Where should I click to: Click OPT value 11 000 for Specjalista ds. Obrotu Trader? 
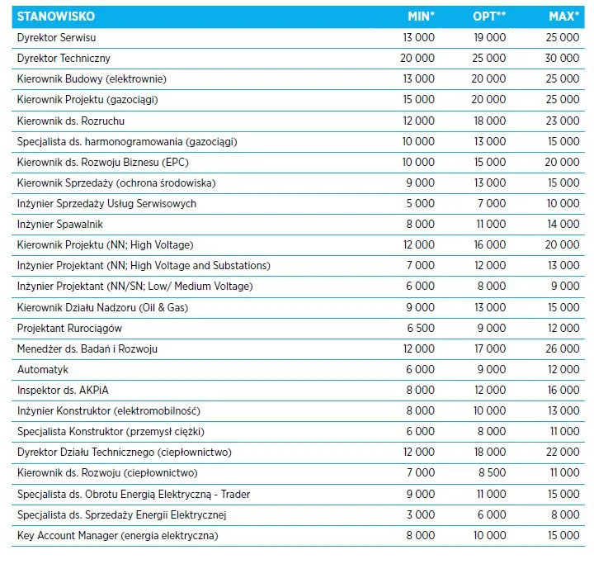(x=491, y=494)
